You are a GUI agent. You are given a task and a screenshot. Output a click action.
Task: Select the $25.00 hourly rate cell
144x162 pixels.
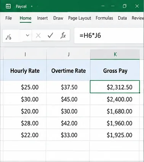tap(25, 87)
